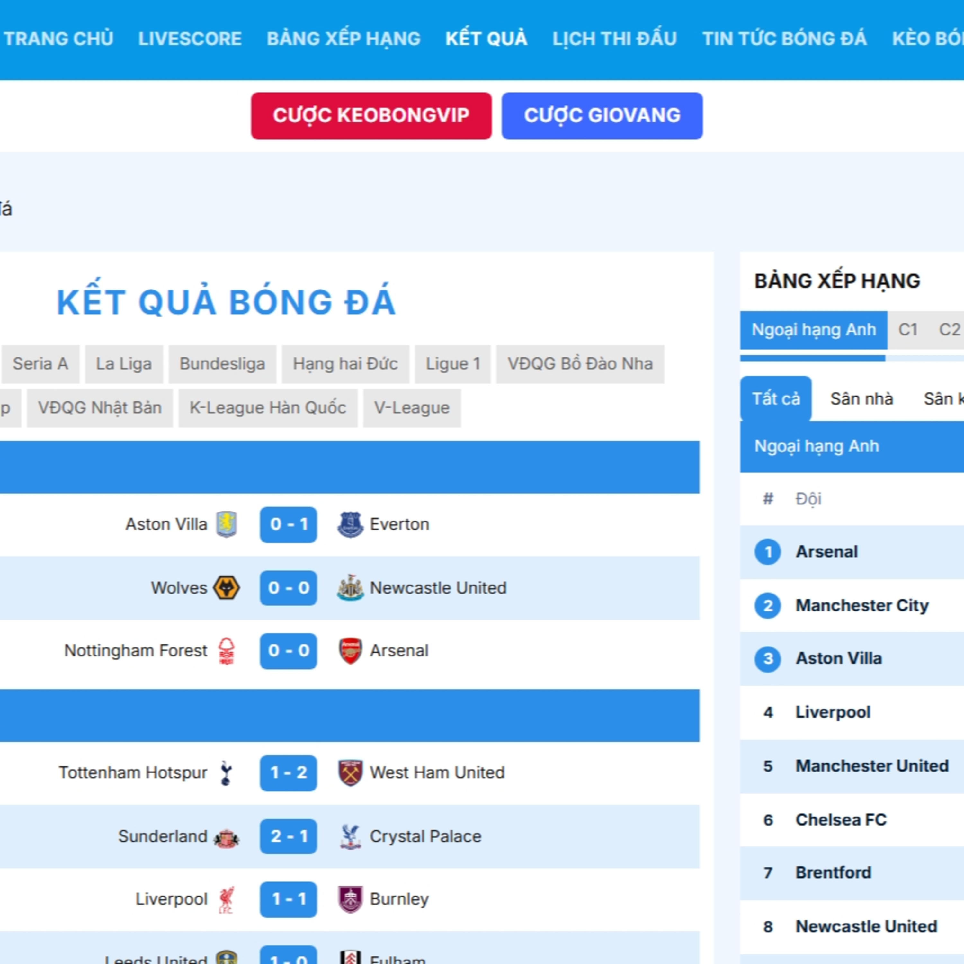Click Wolves team name in results
964x964 pixels.
(x=179, y=588)
